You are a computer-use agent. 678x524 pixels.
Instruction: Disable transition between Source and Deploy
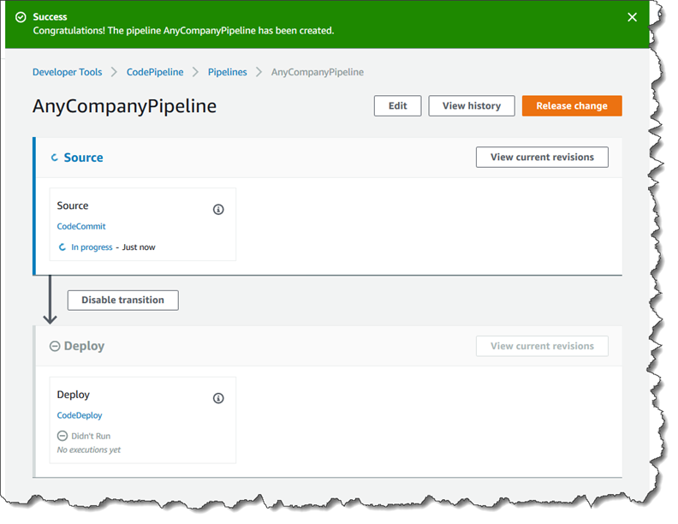(x=122, y=301)
